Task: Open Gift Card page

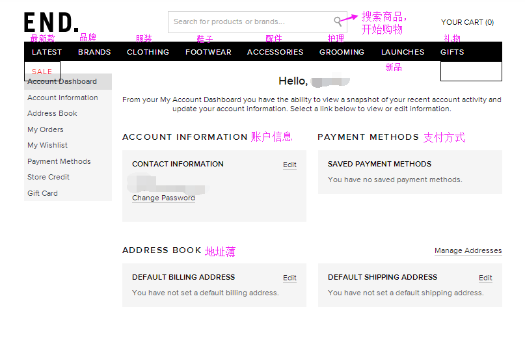Action: 42,193
